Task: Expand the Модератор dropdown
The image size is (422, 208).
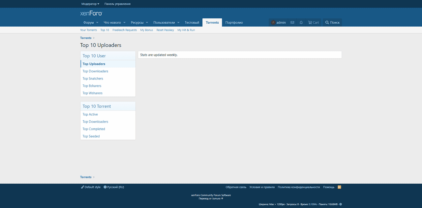Action: click(x=90, y=4)
